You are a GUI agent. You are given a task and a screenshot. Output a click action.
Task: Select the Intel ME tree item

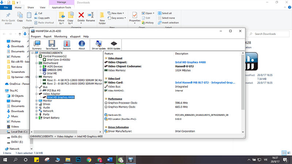click(52, 73)
